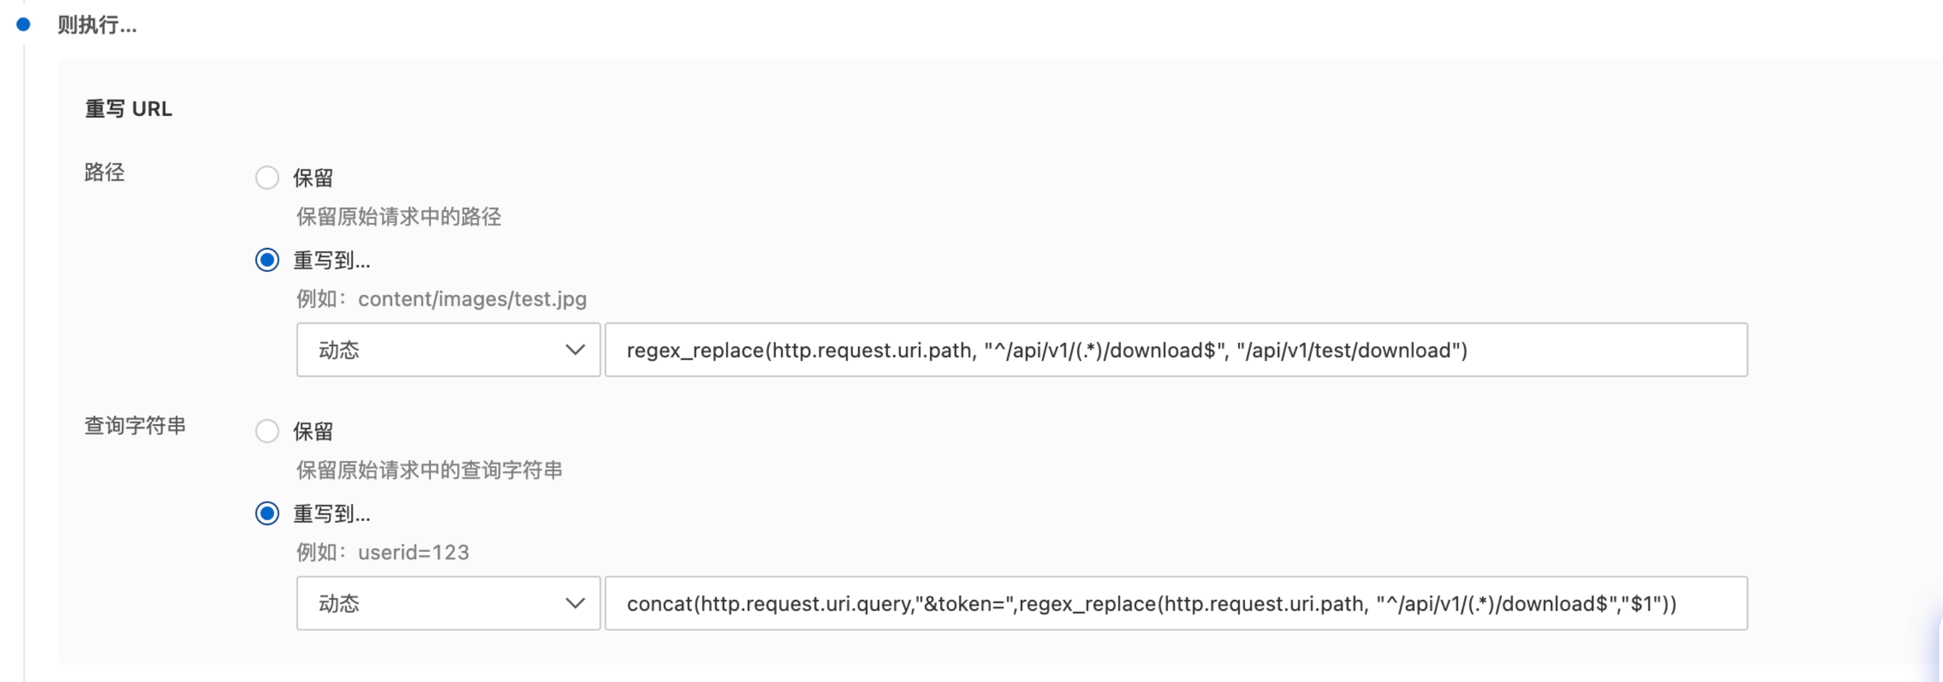Click the 重写 URL section title
The width and height of the screenshot is (1943, 682).
pyautogui.click(x=128, y=110)
